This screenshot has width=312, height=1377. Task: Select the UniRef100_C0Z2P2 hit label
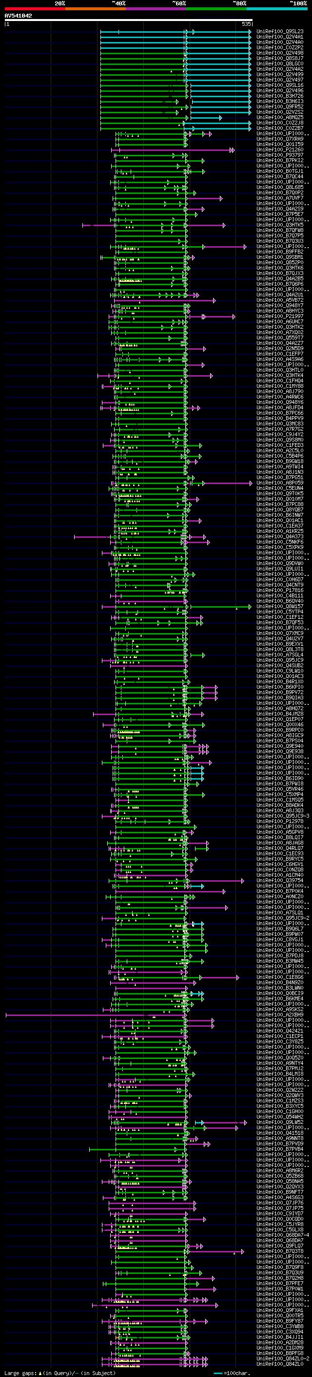click(280, 47)
